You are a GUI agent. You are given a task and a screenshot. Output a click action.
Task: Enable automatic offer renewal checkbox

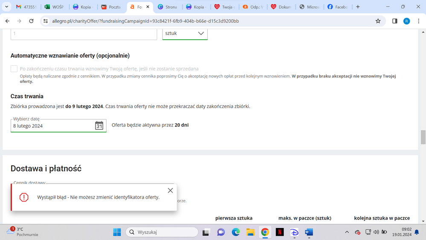pos(14,69)
